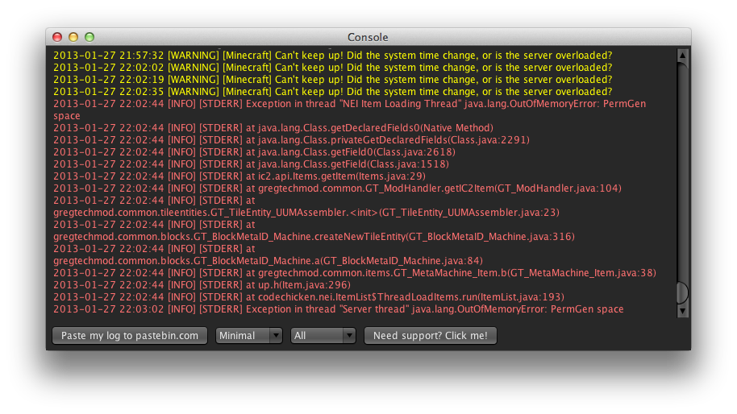The image size is (737, 414).
Task: Click the scrollbar down arrow
Action: coord(682,311)
